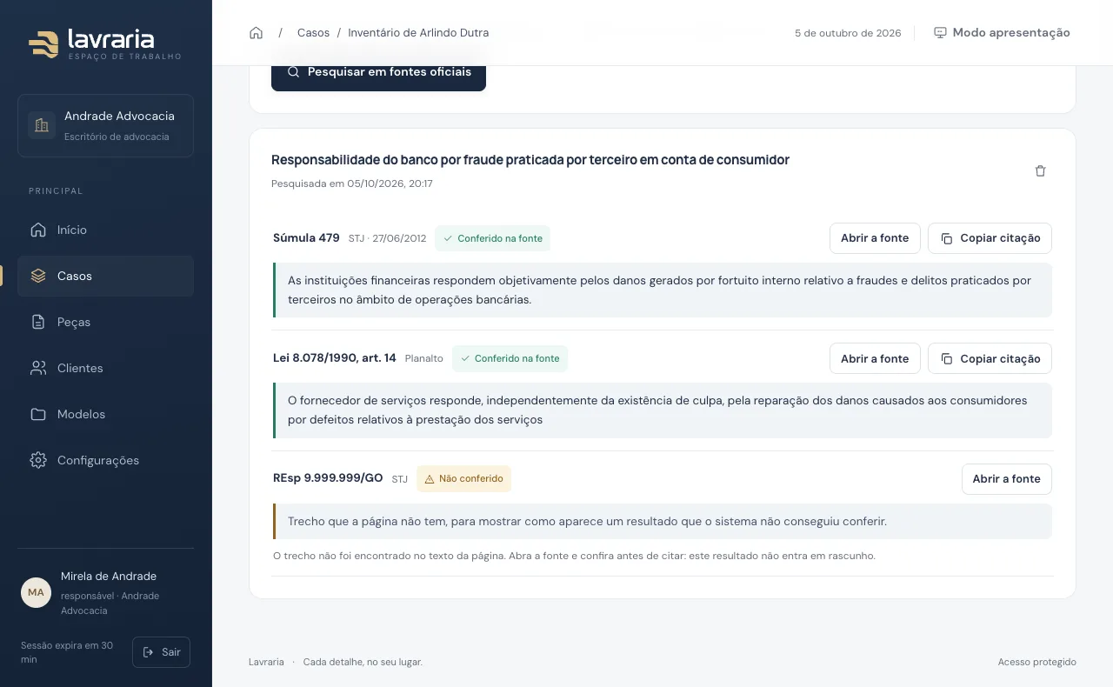Click the date 5 de outubro de 2026
Screen dimensions: 1113x687
coord(848,33)
